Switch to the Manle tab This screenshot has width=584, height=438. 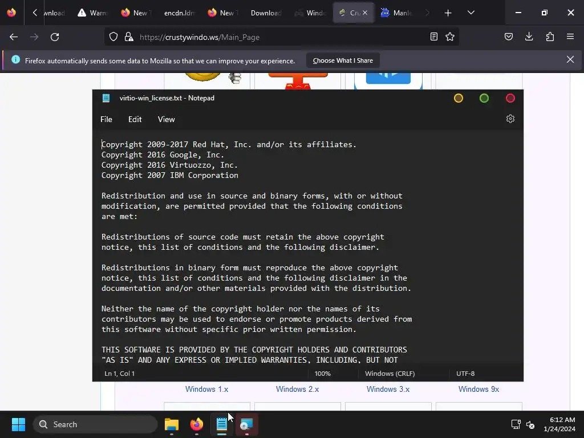pyautogui.click(x=396, y=13)
